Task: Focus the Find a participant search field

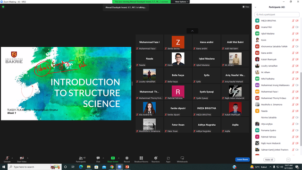Action: 277,15
